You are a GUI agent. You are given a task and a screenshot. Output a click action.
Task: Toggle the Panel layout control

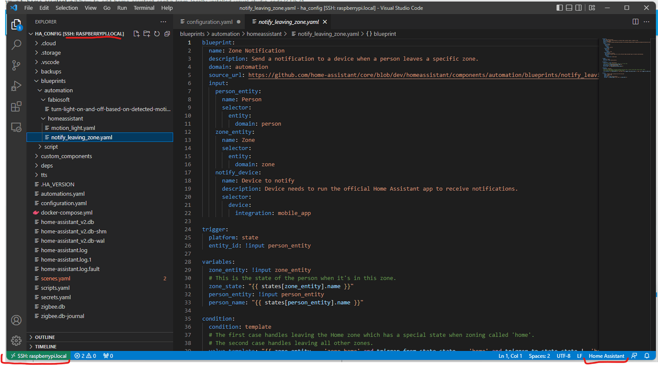(568, 8)
